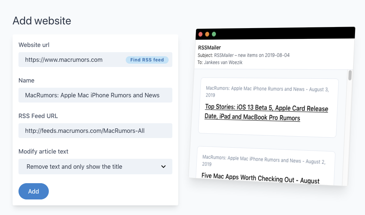The height and width of the screenshot is (215, 365).
Task: Select the Add website heading text
Action: click(x=42, y=21)
